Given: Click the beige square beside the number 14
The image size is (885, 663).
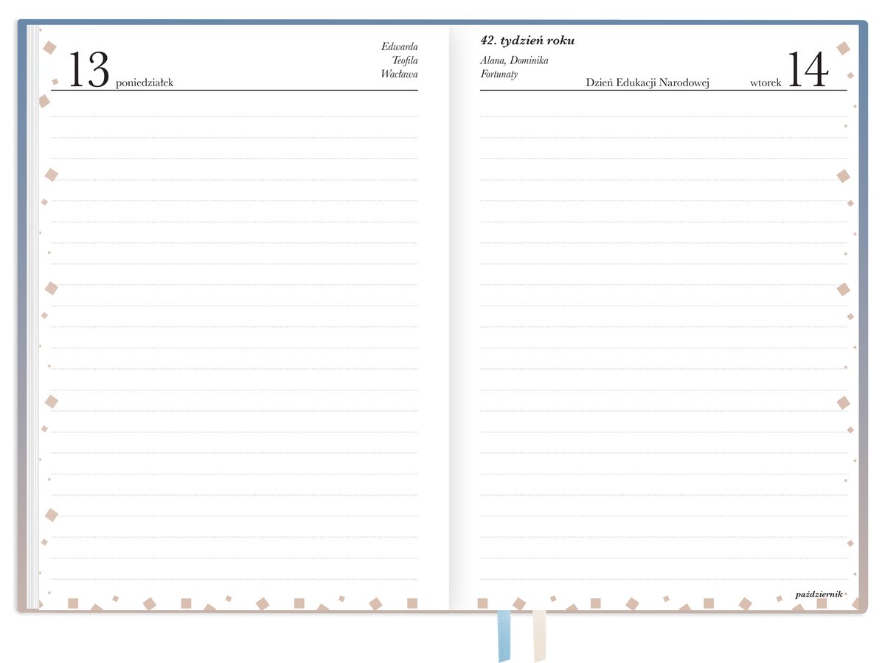Looking at the screenshot, I should coord(843,49).
